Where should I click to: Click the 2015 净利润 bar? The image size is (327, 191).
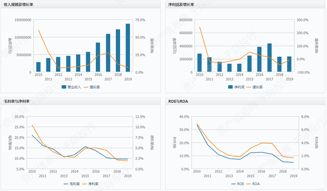click(249, 64)
